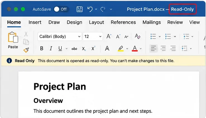Toggle Underline formatting

click(60, 49)
